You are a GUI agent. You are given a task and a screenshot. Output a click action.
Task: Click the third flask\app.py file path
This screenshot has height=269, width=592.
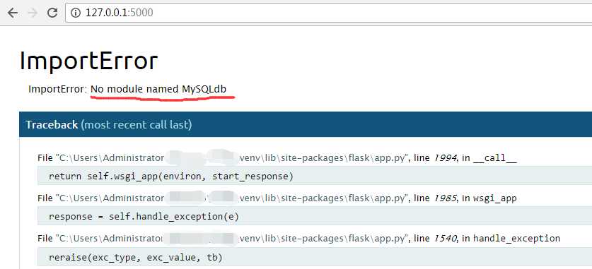coord(233,239)
